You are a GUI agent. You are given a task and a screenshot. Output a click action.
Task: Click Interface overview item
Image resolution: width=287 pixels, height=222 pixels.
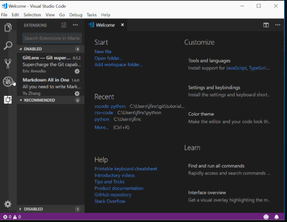click(x=229, y=196)
